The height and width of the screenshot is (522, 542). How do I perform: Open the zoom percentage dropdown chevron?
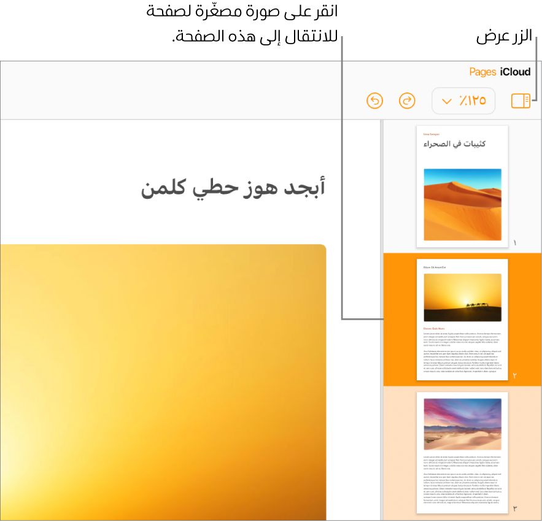pos(447,101)
